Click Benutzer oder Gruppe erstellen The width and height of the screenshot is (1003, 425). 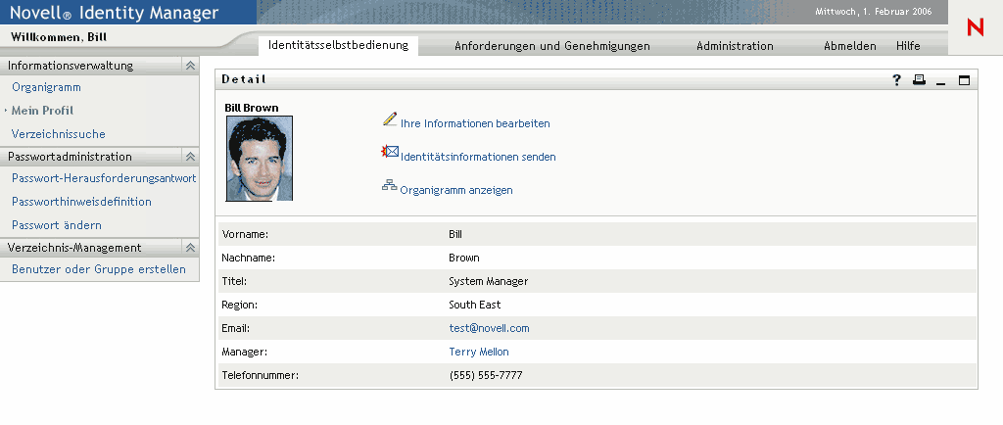[99, 269]
